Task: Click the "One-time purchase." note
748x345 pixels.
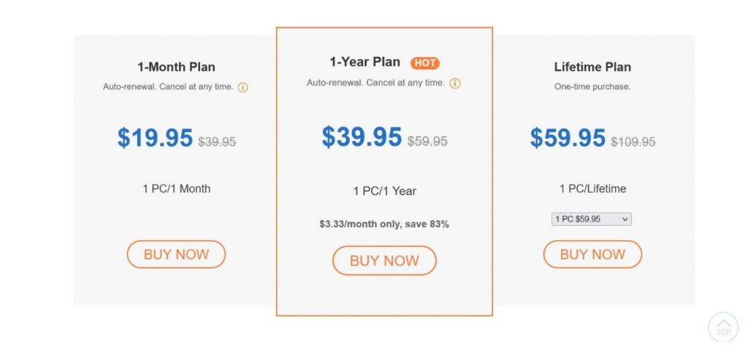Action: (592, 87)
